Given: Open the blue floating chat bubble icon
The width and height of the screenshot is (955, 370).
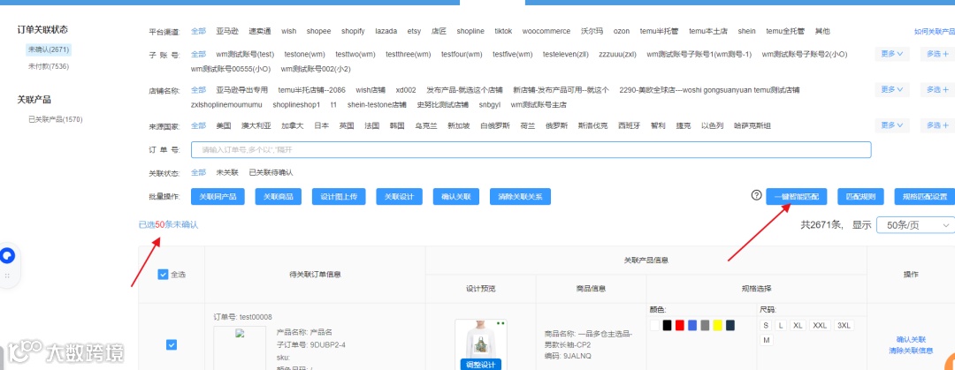Looking at the screenshot, I should pyautogui.click(x=8, y=255).
